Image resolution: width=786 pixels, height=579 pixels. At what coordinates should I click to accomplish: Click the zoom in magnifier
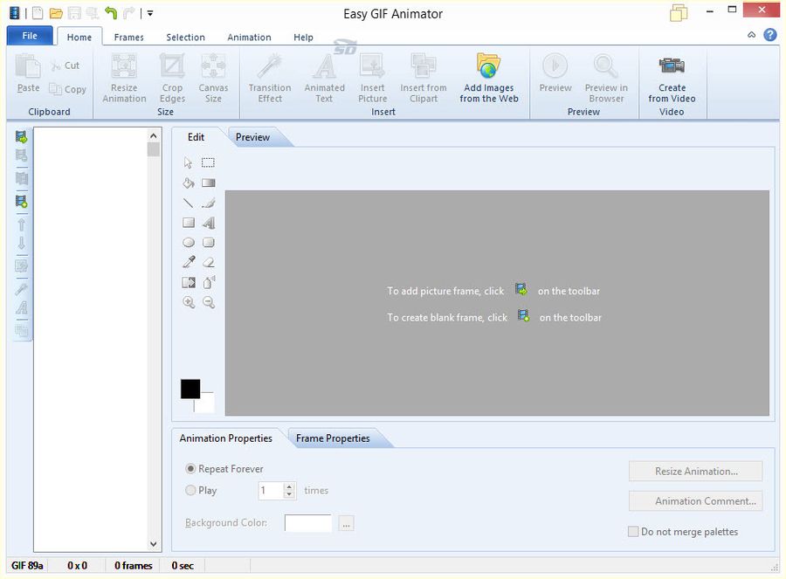coord(189,302)
